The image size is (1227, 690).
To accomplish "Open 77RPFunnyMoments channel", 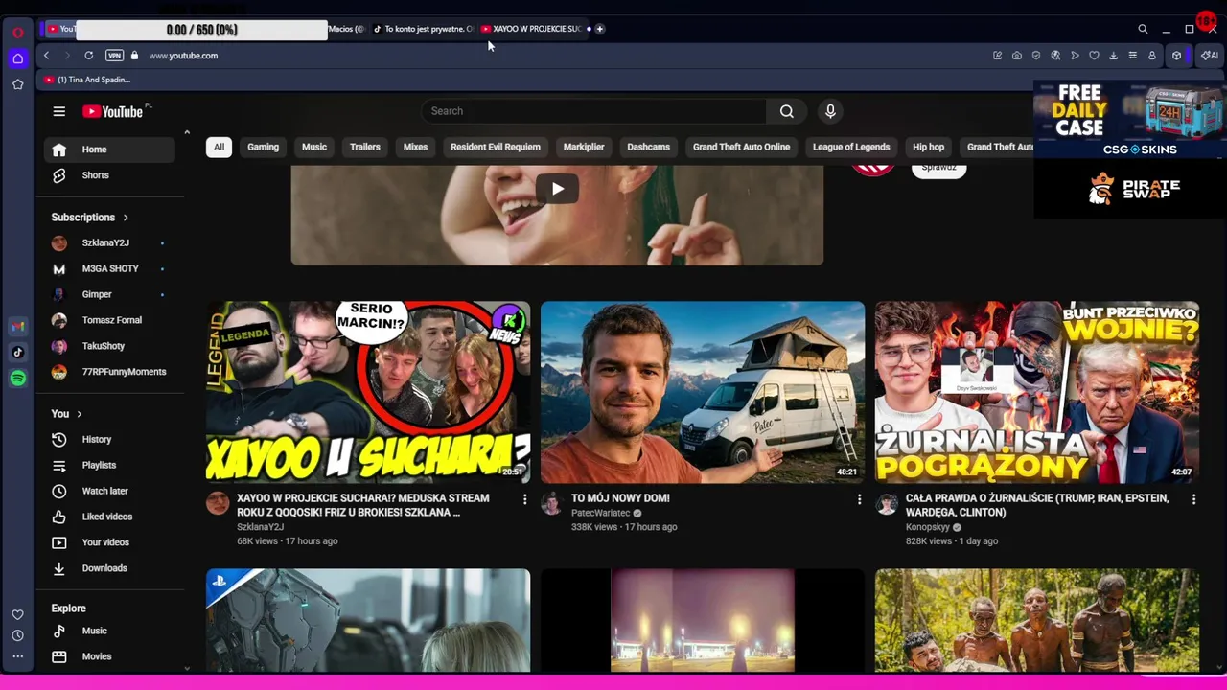I will 109,372.
